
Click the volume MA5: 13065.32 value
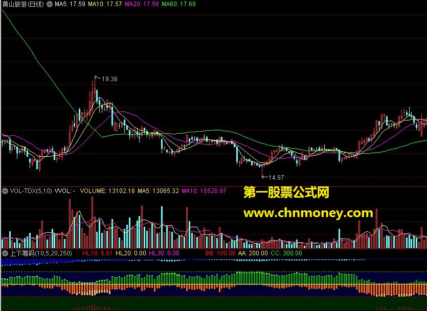click(158, 191)
